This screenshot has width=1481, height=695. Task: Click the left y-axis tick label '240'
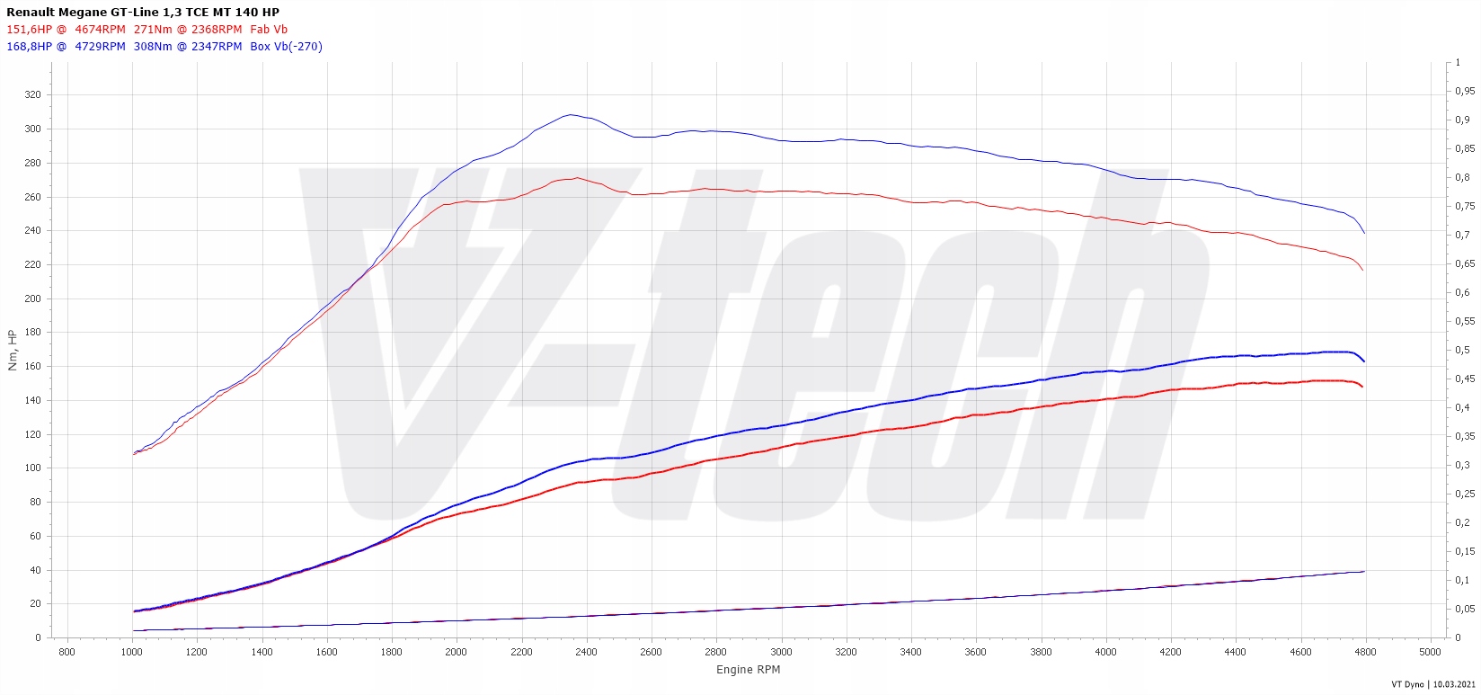[32, 231]
